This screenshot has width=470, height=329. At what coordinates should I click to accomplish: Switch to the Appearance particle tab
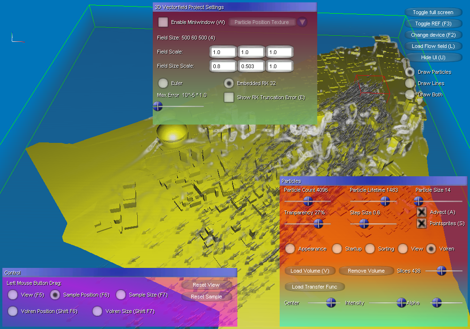[x=290, y=249]
